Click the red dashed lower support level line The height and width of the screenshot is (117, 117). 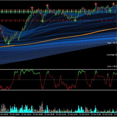[58, 20]
